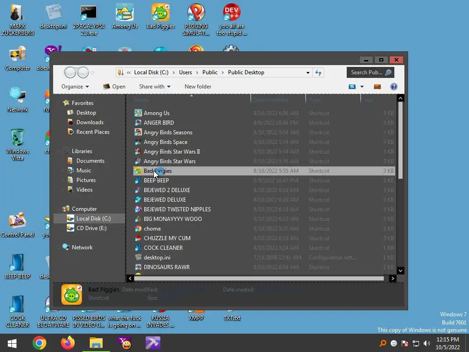This screenshot has width=469, height=352.
Task: Open the MARK ZUCKERBERG desktop icon
Action: 17,20
